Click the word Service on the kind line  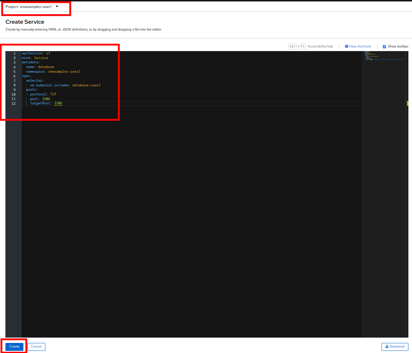pyautogui.click(x=41, y=58)
